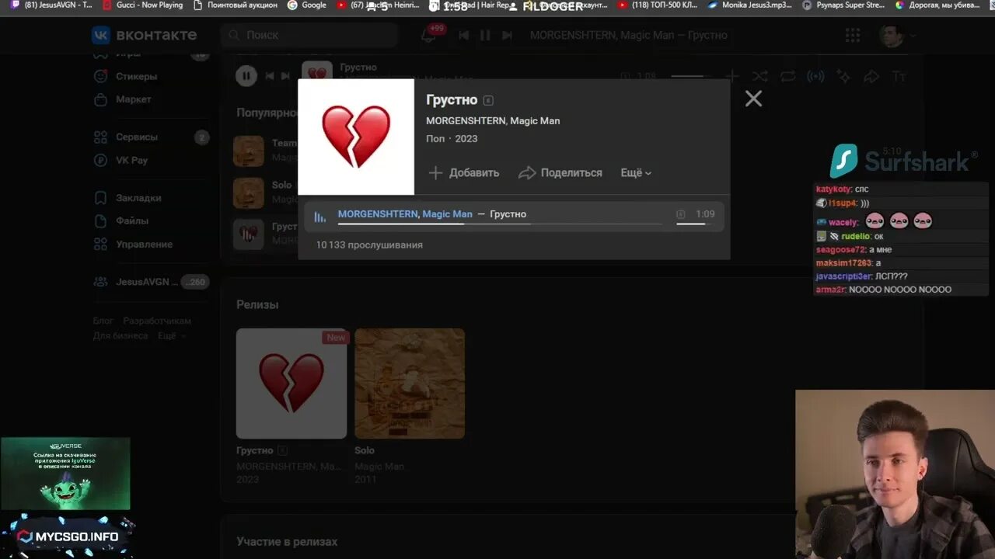The image size is (995, 559).
Task: Click the Solo track cover in popular list
Action: click(249, 192)
